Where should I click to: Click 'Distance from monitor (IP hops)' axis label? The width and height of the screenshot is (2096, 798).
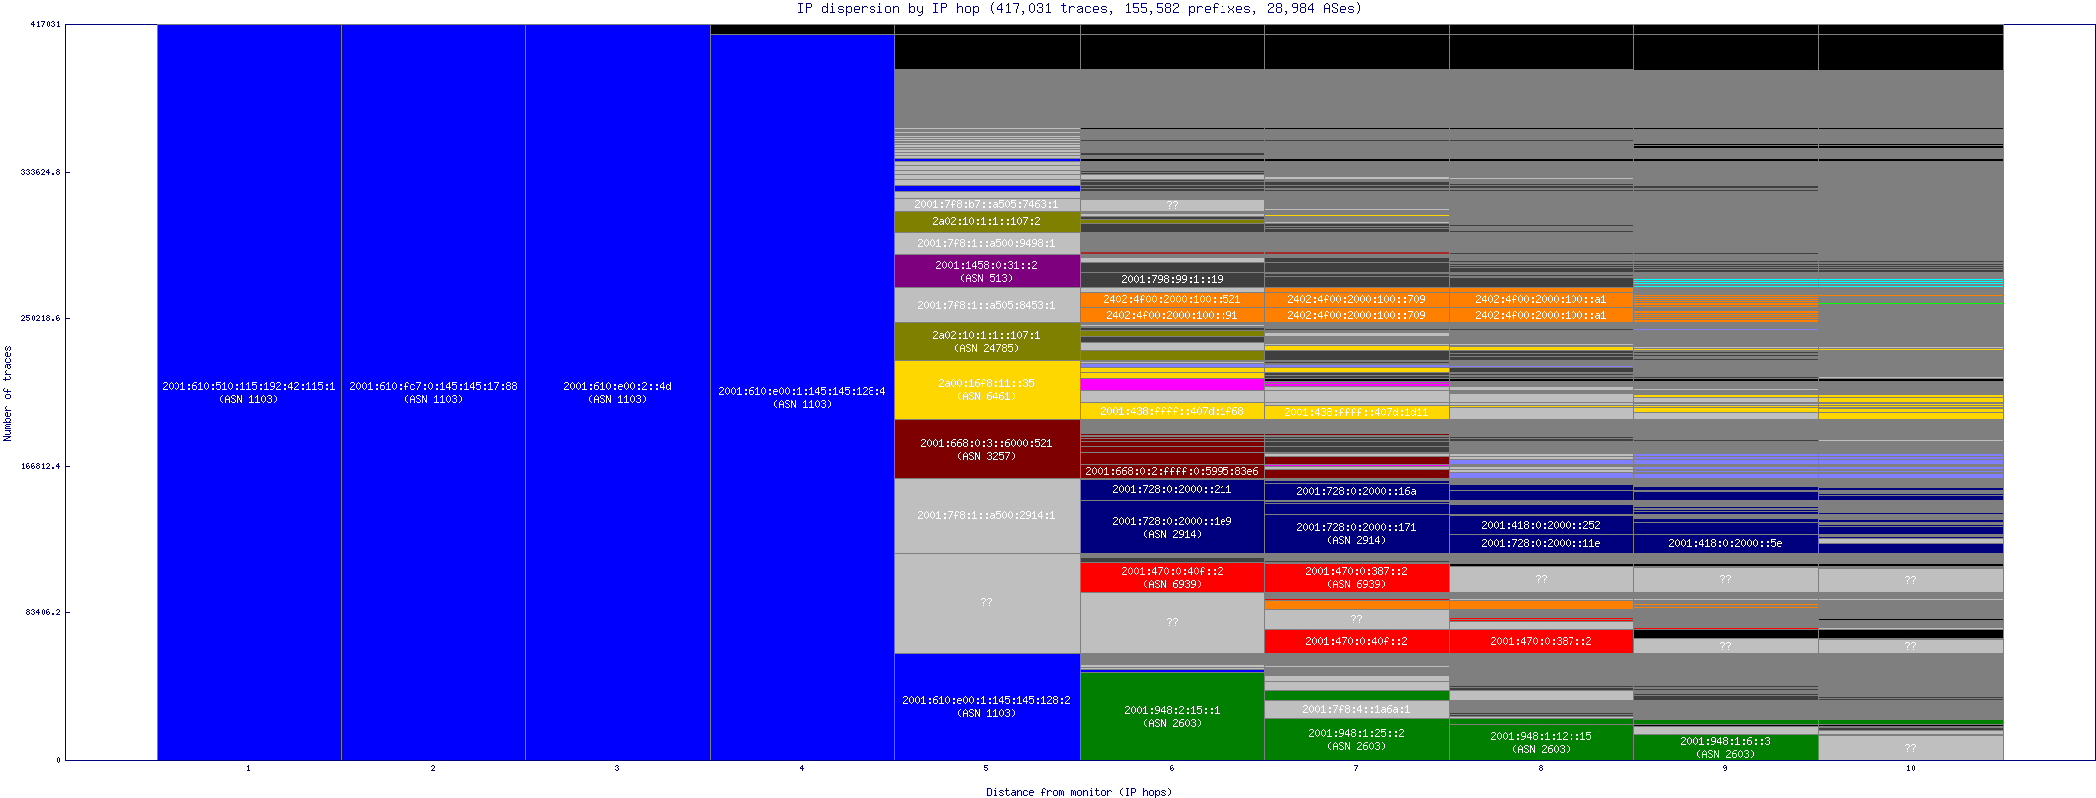tap(1079, 792)
